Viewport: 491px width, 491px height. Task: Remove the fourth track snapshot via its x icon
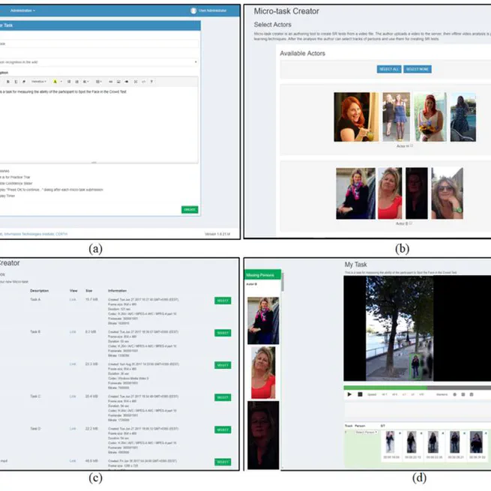coord(464,433)
